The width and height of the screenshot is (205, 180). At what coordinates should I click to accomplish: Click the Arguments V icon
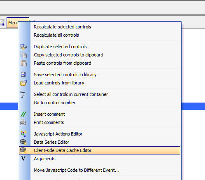point(23,159)
